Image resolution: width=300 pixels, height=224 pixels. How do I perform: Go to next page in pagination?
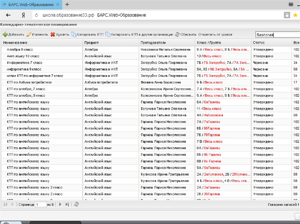pos(60,204)
